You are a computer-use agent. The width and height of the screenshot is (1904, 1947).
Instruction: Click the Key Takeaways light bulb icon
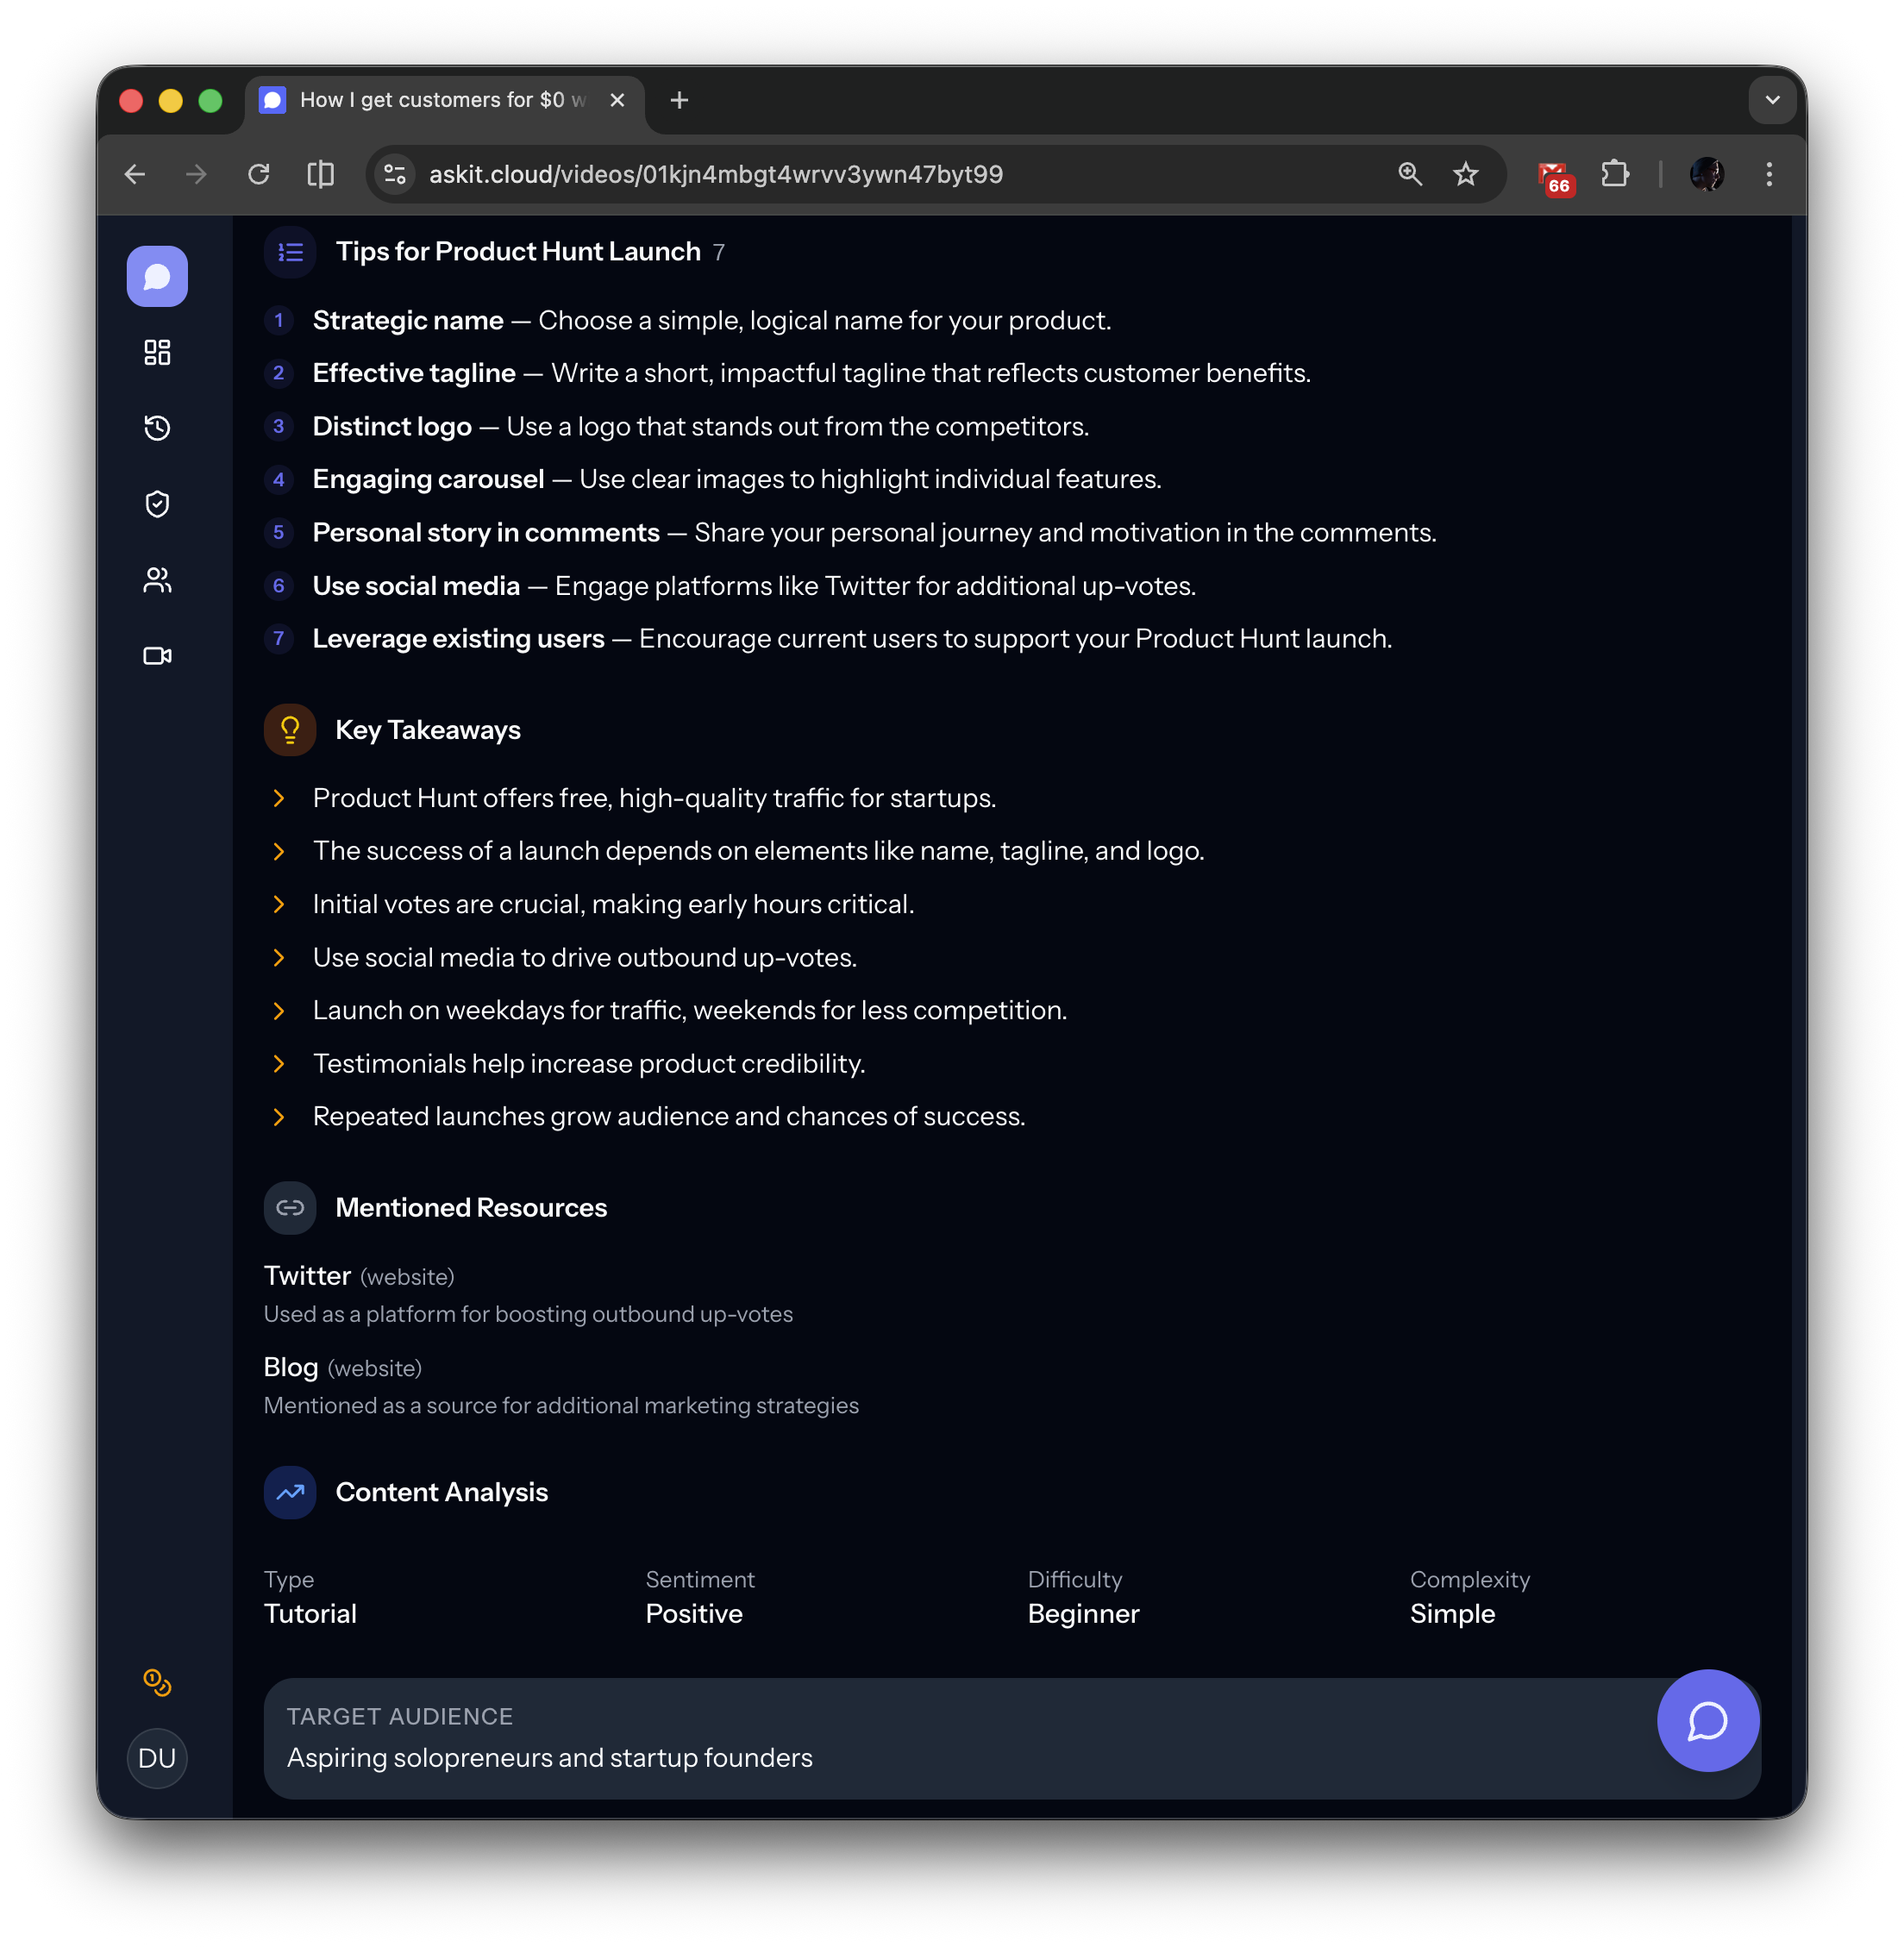coord(289,729)
